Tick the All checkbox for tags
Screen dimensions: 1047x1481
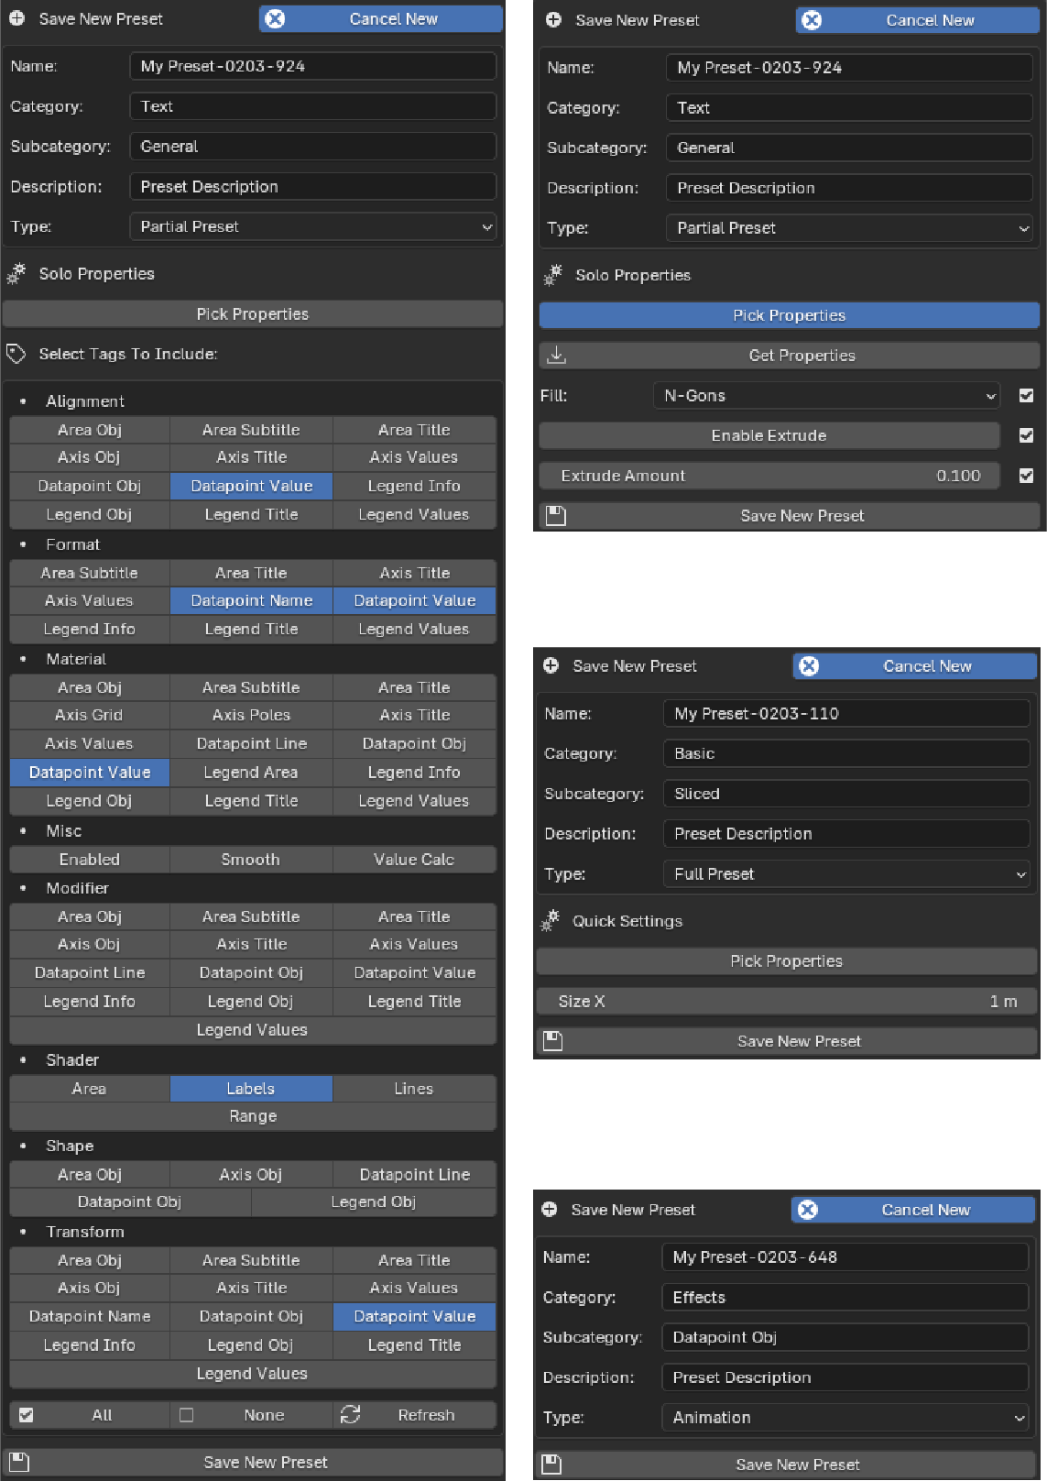click(x=27, y=1415)
